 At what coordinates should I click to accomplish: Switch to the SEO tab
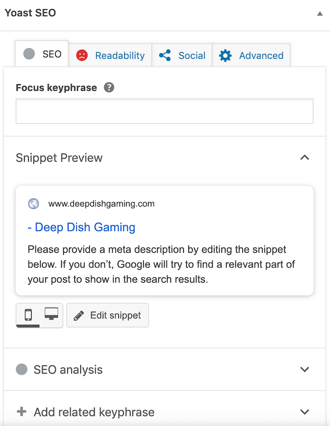click(x=42, y=54)
